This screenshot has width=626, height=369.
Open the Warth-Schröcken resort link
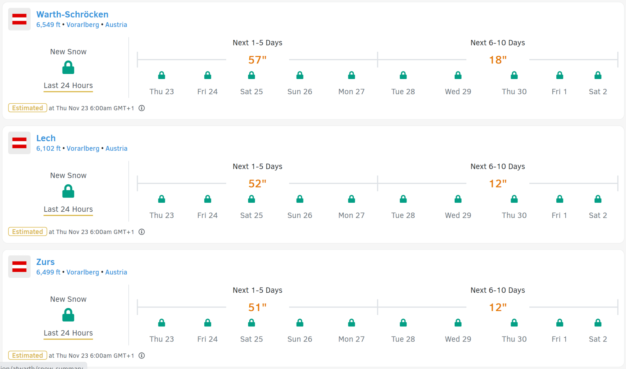(72, 14)
